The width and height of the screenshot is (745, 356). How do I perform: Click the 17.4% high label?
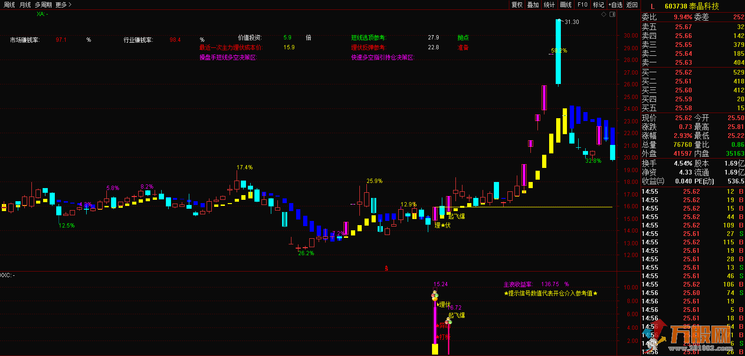[245, 167]
